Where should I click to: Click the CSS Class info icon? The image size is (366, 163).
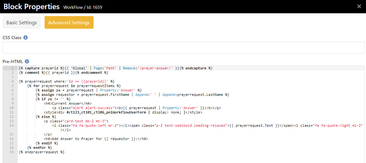pyautogui.click(x=25, y=37)
